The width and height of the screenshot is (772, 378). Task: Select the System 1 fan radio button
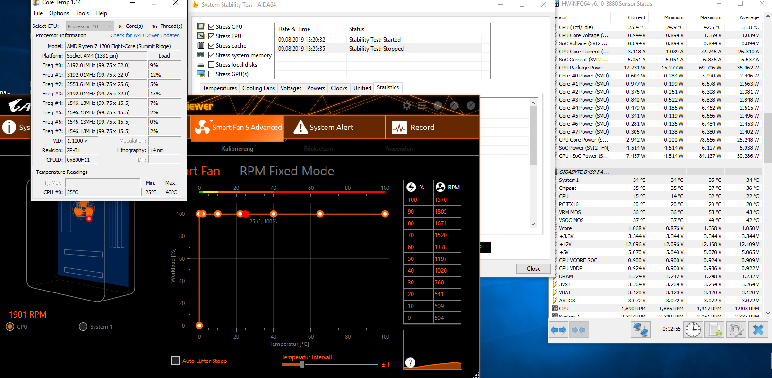(83, 326)
